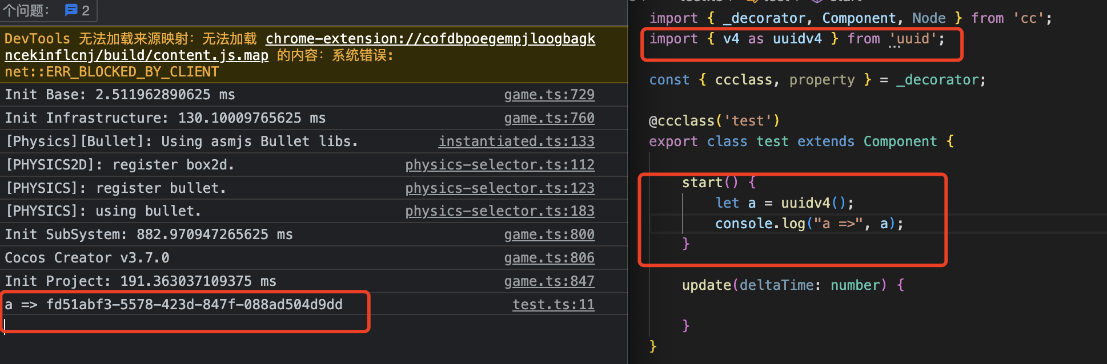Open game.ts:847 source link

click(548, 281)
